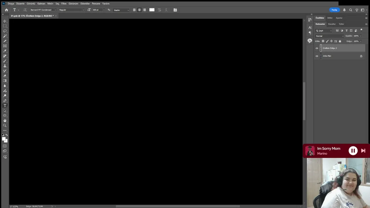Go to the Photoshop Home screen

click(x=6, y=10)
